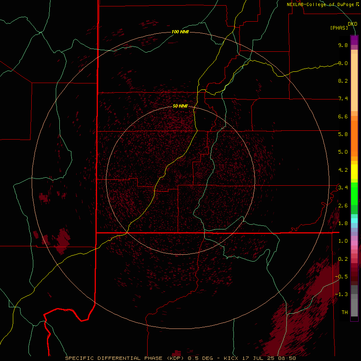
Task: Select the 5.8 scale value
Action: coord(343,134)
